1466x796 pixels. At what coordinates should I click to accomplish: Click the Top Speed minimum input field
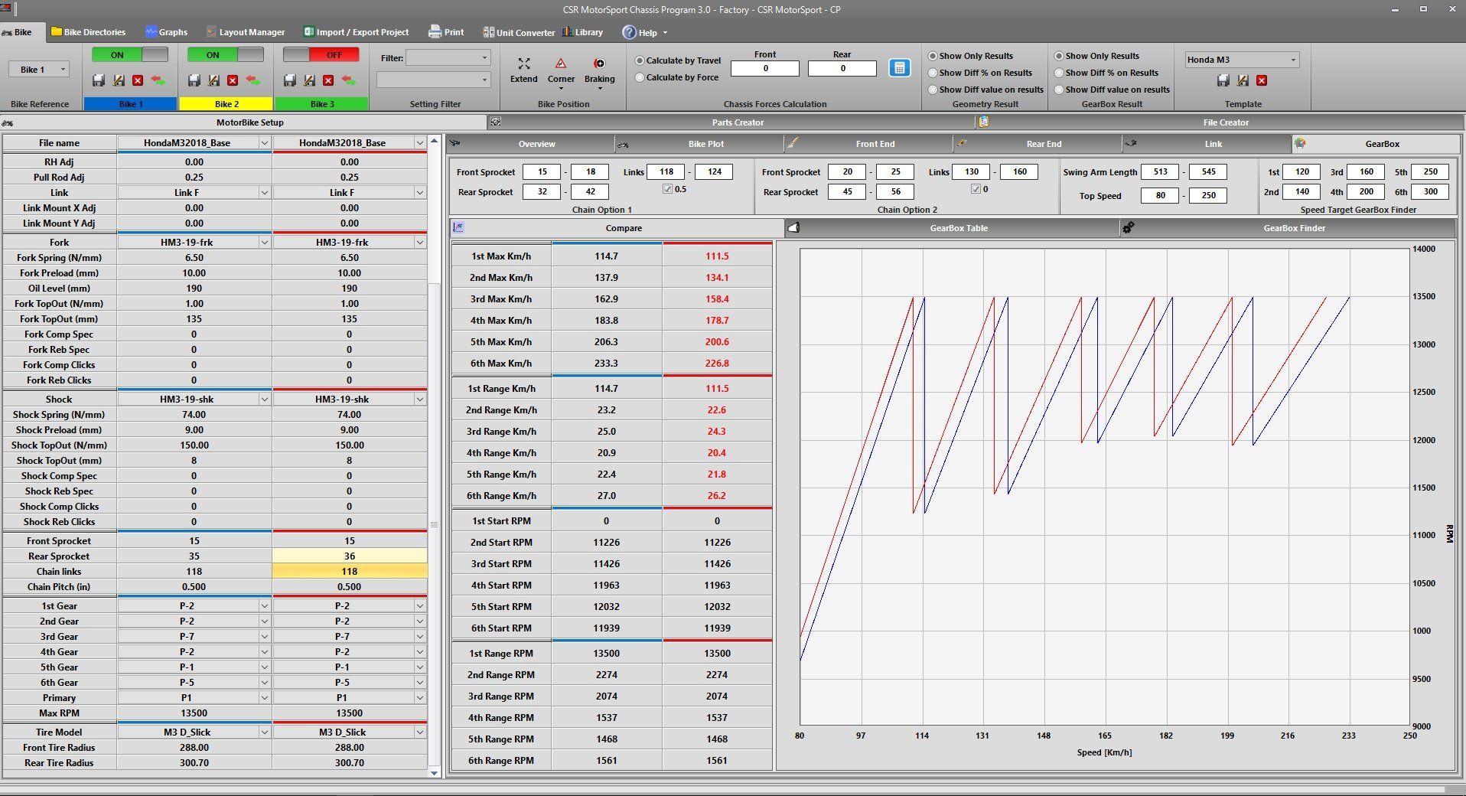click(1159, 195)
